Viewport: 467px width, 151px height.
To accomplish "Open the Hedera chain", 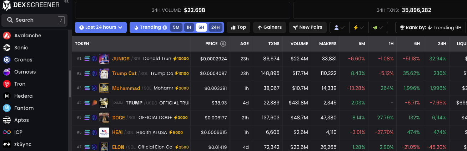I will tap(18, 96).
